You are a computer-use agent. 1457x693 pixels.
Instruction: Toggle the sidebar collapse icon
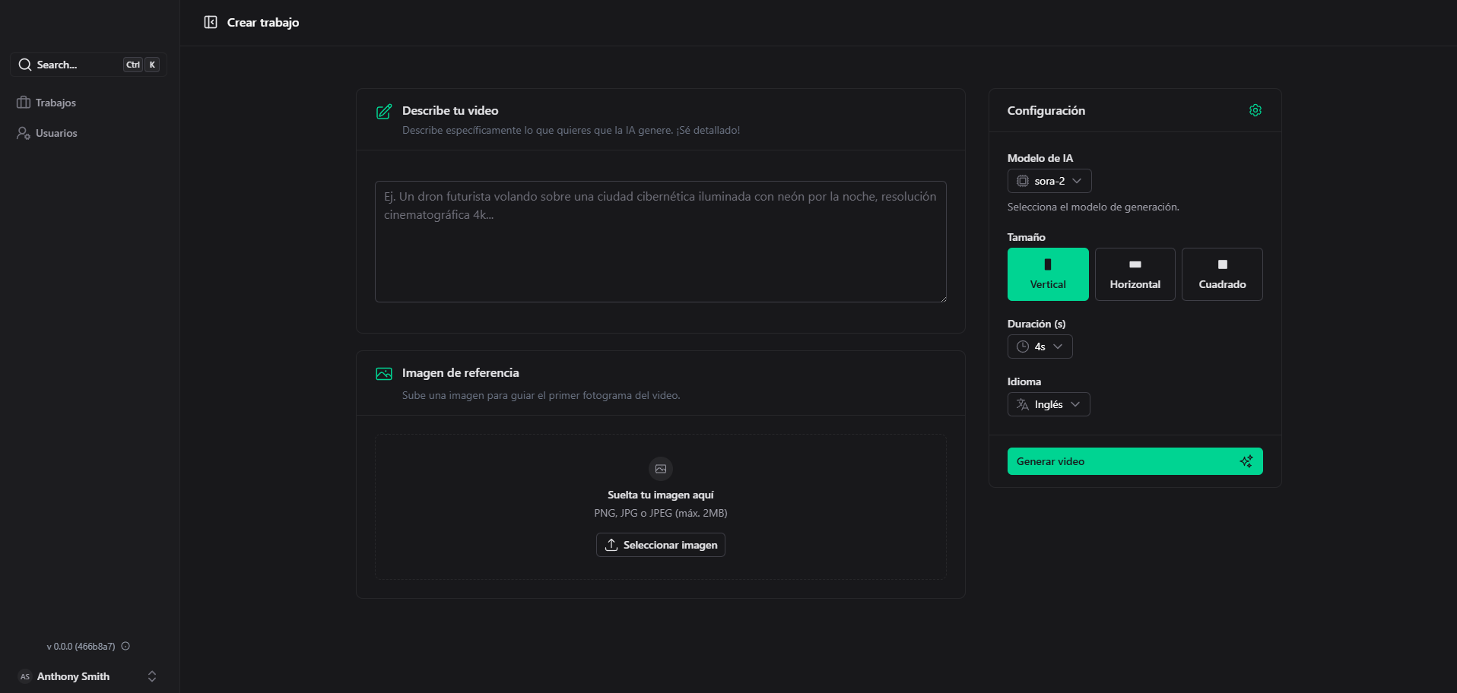pos(211,22)
